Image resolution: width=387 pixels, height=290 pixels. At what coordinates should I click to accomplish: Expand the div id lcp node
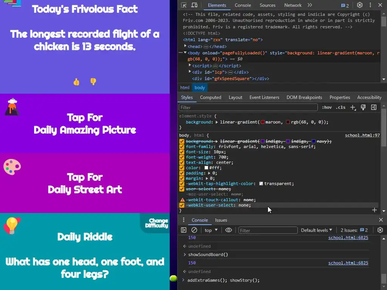click(x=190, y=72)
